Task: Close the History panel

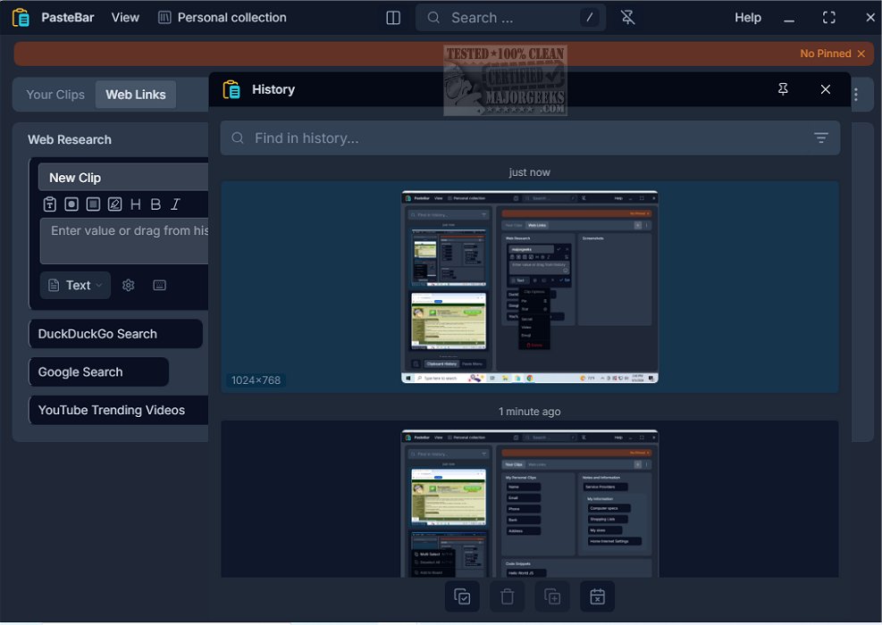Action: 825,89
